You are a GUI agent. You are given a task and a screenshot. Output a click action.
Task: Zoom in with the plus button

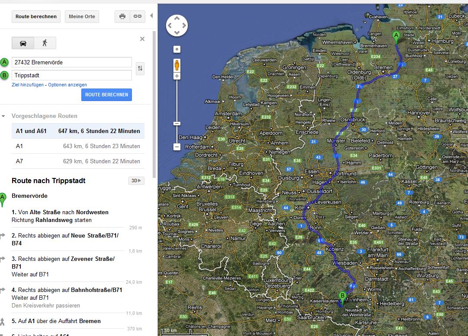point(176,76)
